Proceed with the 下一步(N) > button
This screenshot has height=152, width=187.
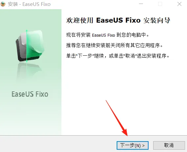(132, 145)
